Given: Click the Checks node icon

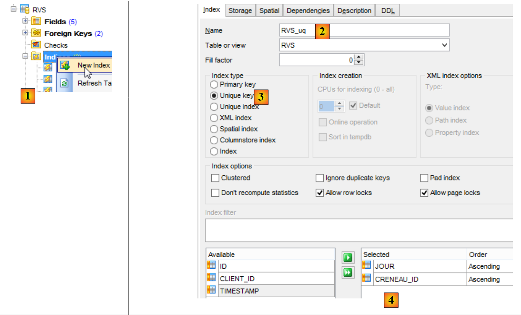Looking at the screenshot, I should click(36, 45).
